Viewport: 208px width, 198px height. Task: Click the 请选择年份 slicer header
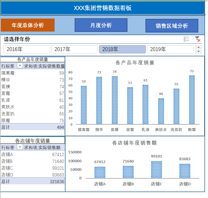[x=17, y=39]
